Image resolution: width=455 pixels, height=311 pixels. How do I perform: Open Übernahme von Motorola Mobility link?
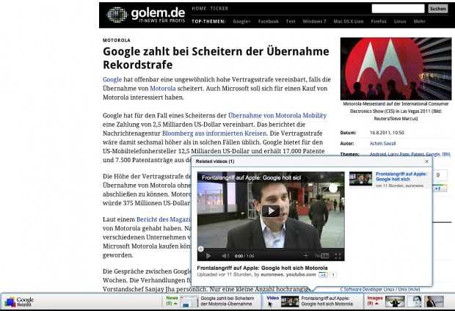click(x=277, y=115)
